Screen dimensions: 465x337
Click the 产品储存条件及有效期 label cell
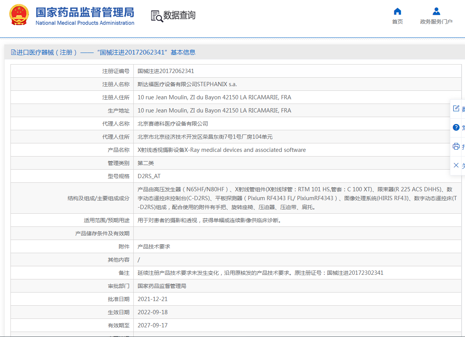click(x=72, y=233)
